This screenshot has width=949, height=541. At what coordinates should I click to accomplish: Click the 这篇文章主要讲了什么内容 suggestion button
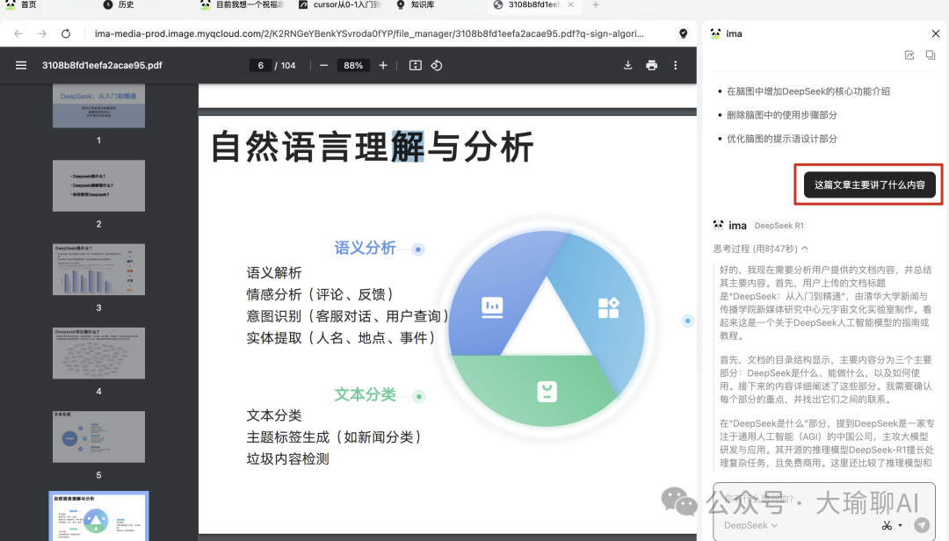click(867, 184)
